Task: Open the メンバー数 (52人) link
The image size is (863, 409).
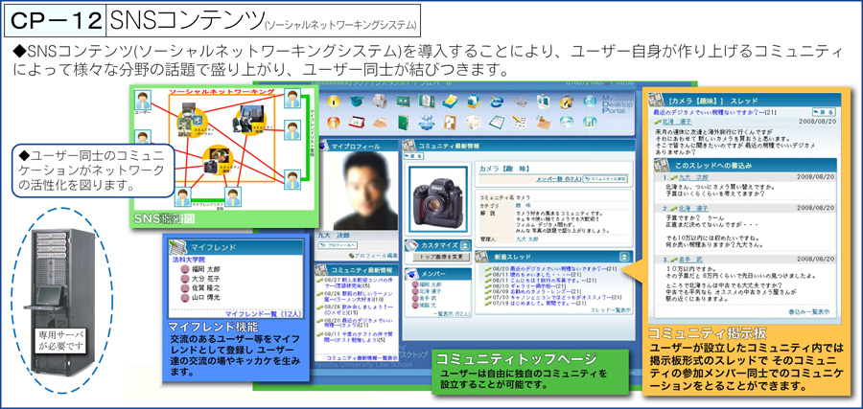Action: (559, 179)
